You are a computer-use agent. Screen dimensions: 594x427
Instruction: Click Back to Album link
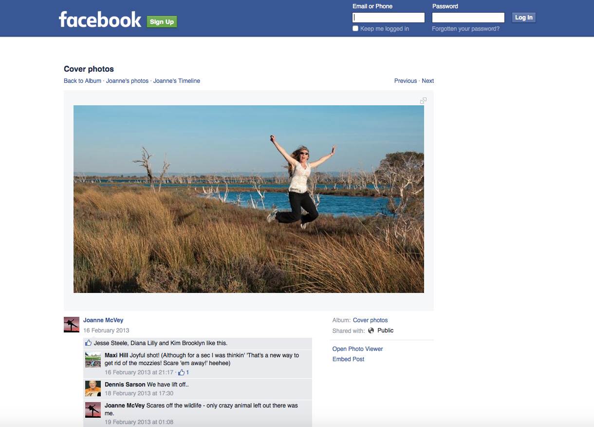[82, 81]
